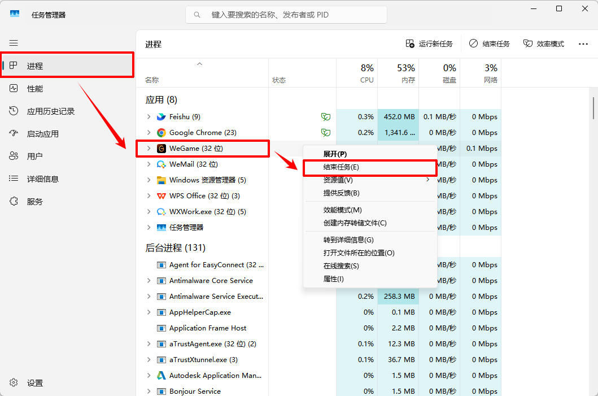Sort by the Name (名称) column header
This screenshot has width=598, height=396.
203,73
